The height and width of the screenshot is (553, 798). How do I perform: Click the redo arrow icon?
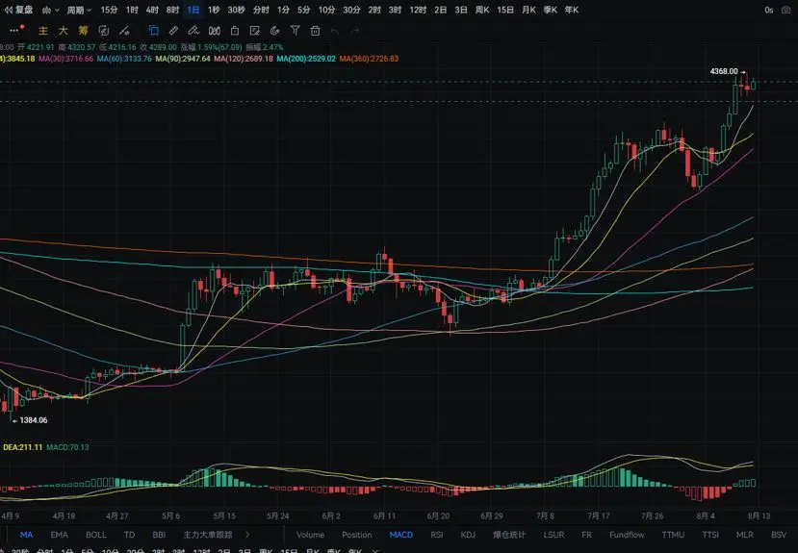[355, 31]
